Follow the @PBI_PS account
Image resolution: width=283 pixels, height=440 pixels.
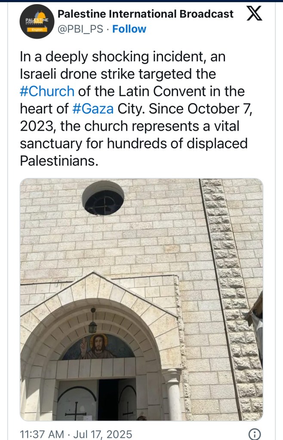pyautogui.click(x=129, y=29)
